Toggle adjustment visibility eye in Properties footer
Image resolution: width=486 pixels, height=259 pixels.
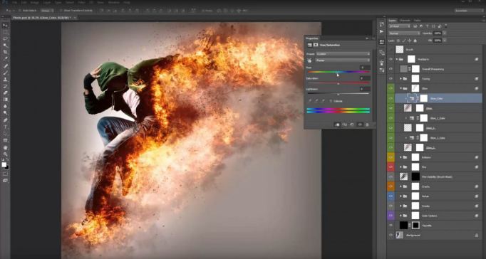click(360, 125)
